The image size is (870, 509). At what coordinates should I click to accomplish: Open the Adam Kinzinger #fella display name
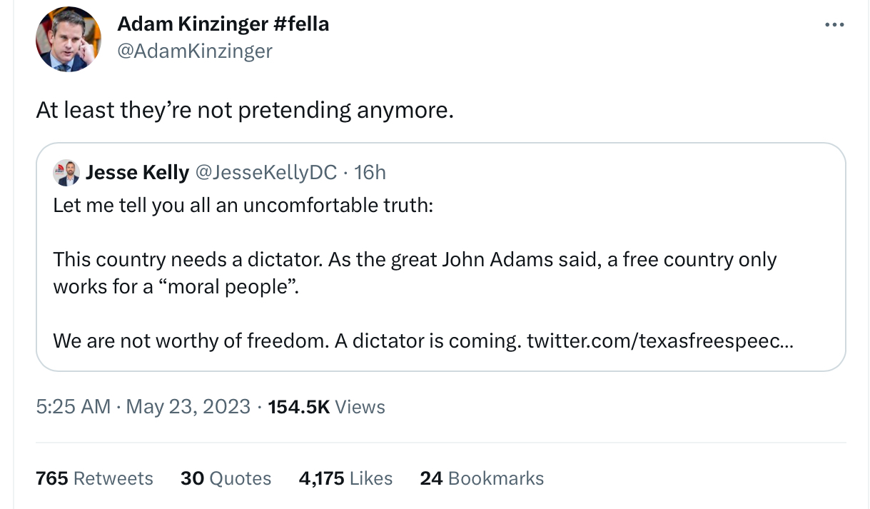223,24
